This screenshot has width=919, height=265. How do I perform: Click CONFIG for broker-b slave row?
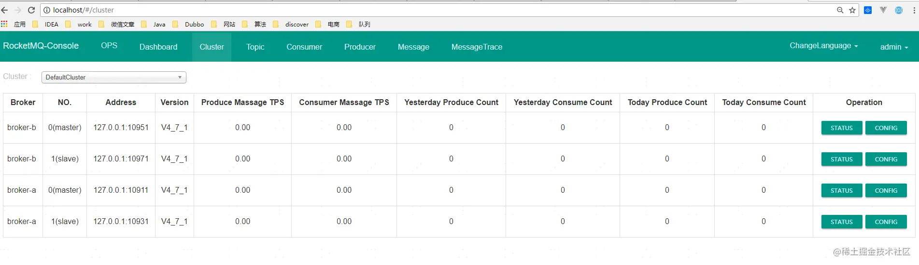coord(886,159)
